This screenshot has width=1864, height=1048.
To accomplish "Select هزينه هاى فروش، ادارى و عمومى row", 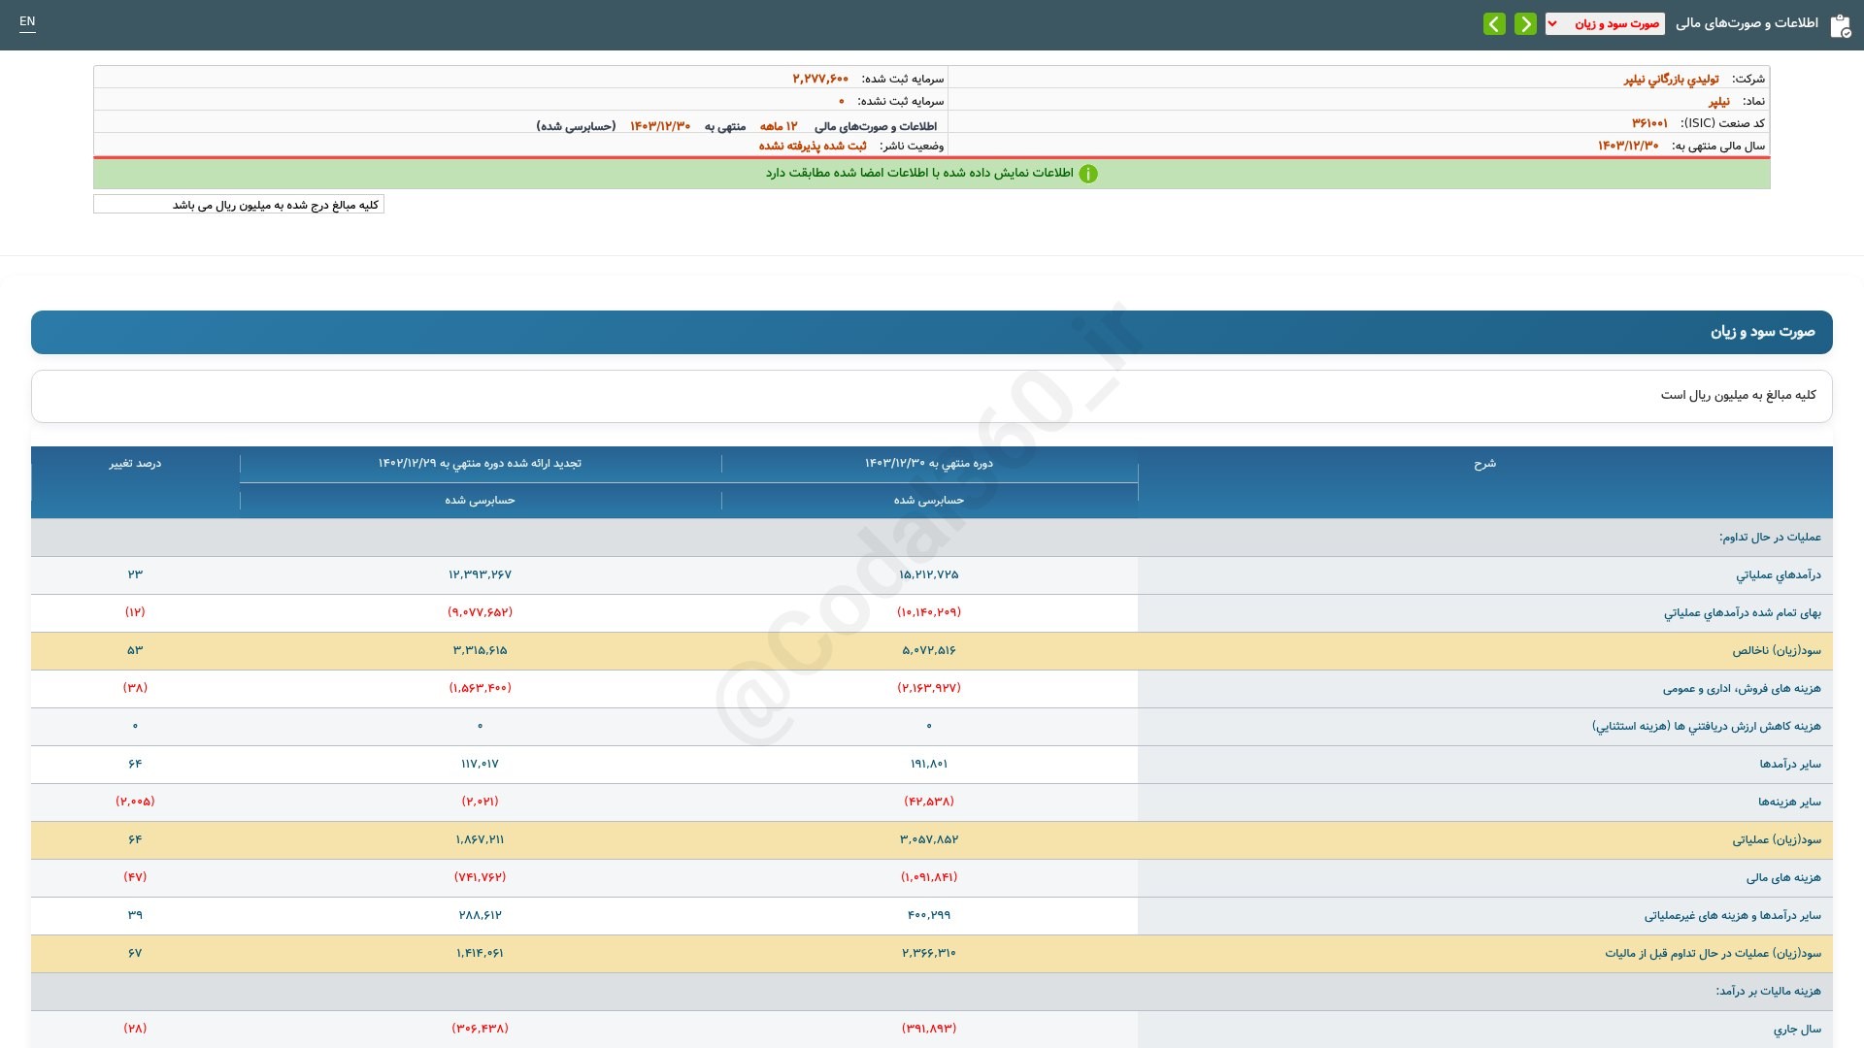I will (x=1742, y=688).
